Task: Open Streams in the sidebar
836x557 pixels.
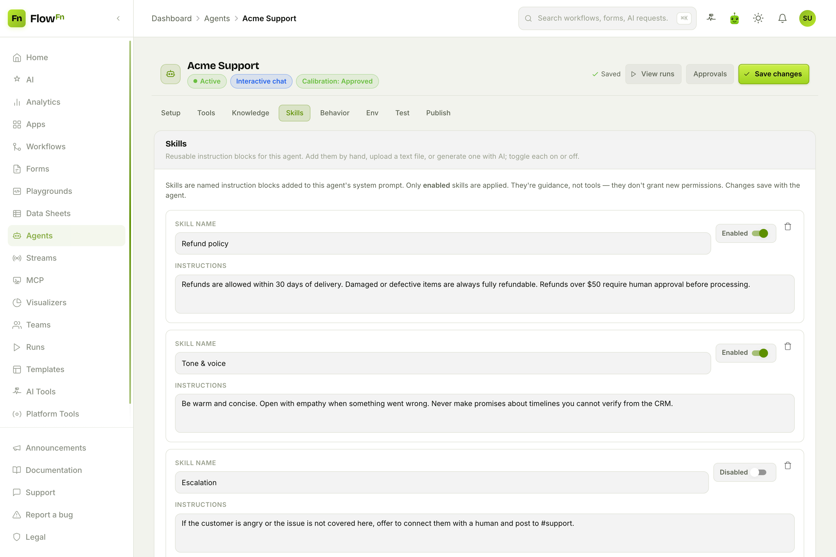Action: coord(67,258)
